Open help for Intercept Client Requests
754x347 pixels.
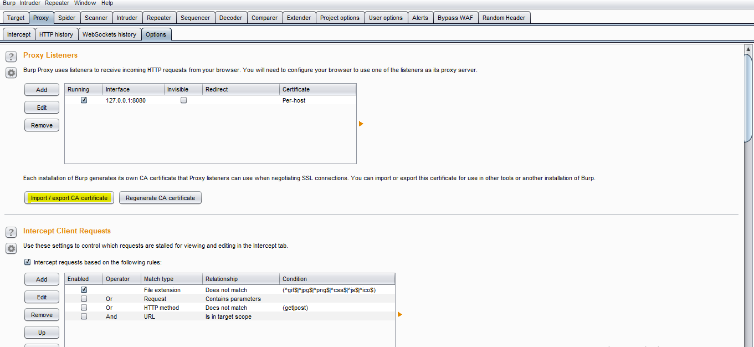[x=11, y=232]
